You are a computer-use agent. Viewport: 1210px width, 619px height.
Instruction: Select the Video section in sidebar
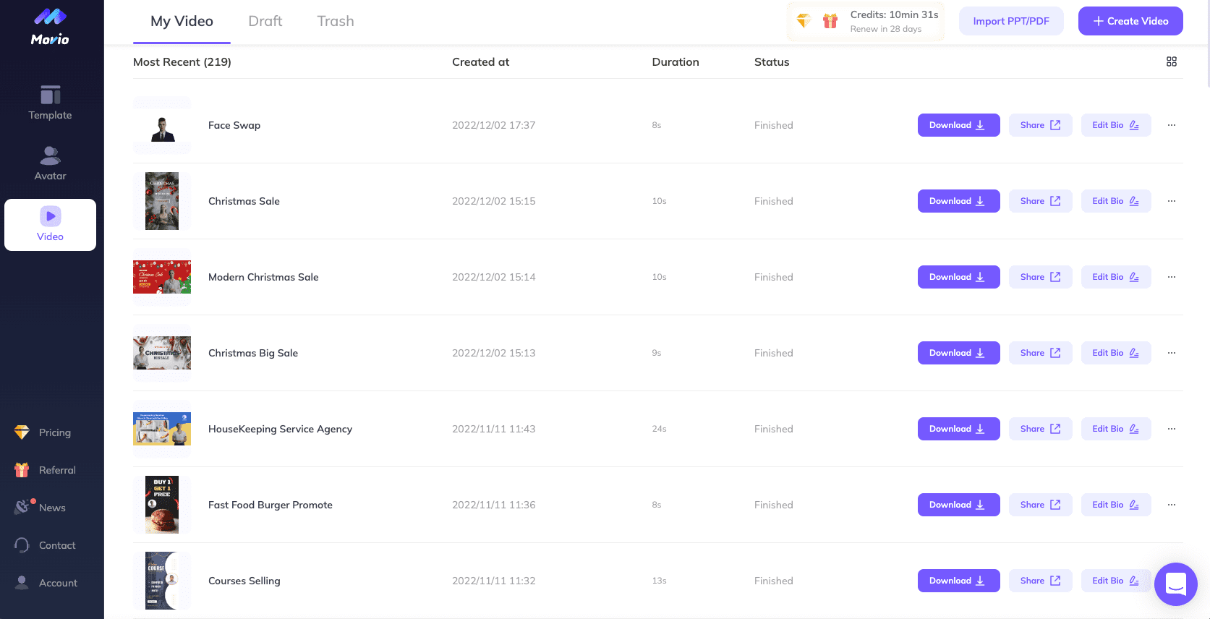(50, 225)
